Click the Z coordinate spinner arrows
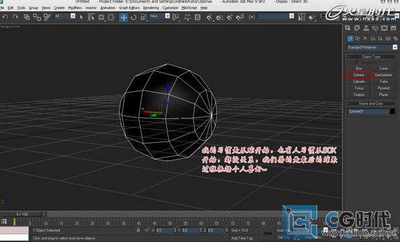The image size is (400, 242). point(227,230)
